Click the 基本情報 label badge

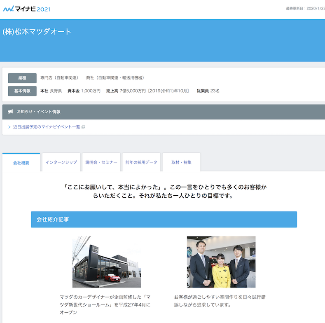pyautogui.click(x=22, y=91)
